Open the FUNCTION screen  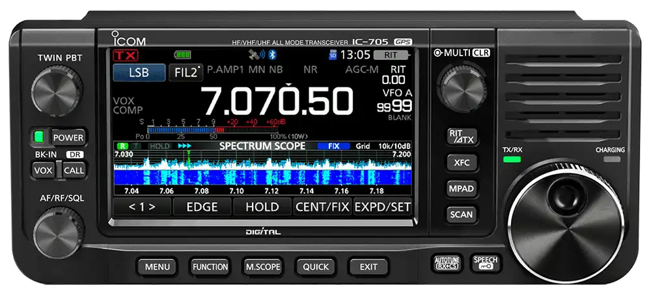point(210,267)
